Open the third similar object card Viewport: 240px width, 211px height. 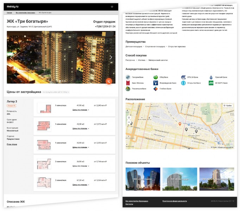217,179
